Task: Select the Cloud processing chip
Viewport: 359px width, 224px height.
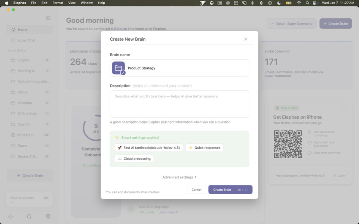Action: coord(134,159)
